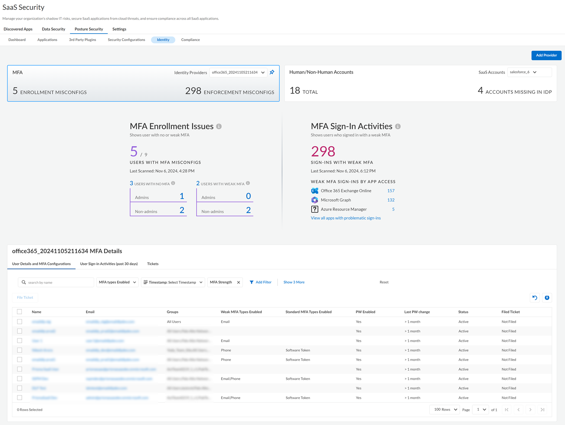Remove the MFA Strength filter with X
The width and height of the screenshot is (565, 425).
(238, 283)
